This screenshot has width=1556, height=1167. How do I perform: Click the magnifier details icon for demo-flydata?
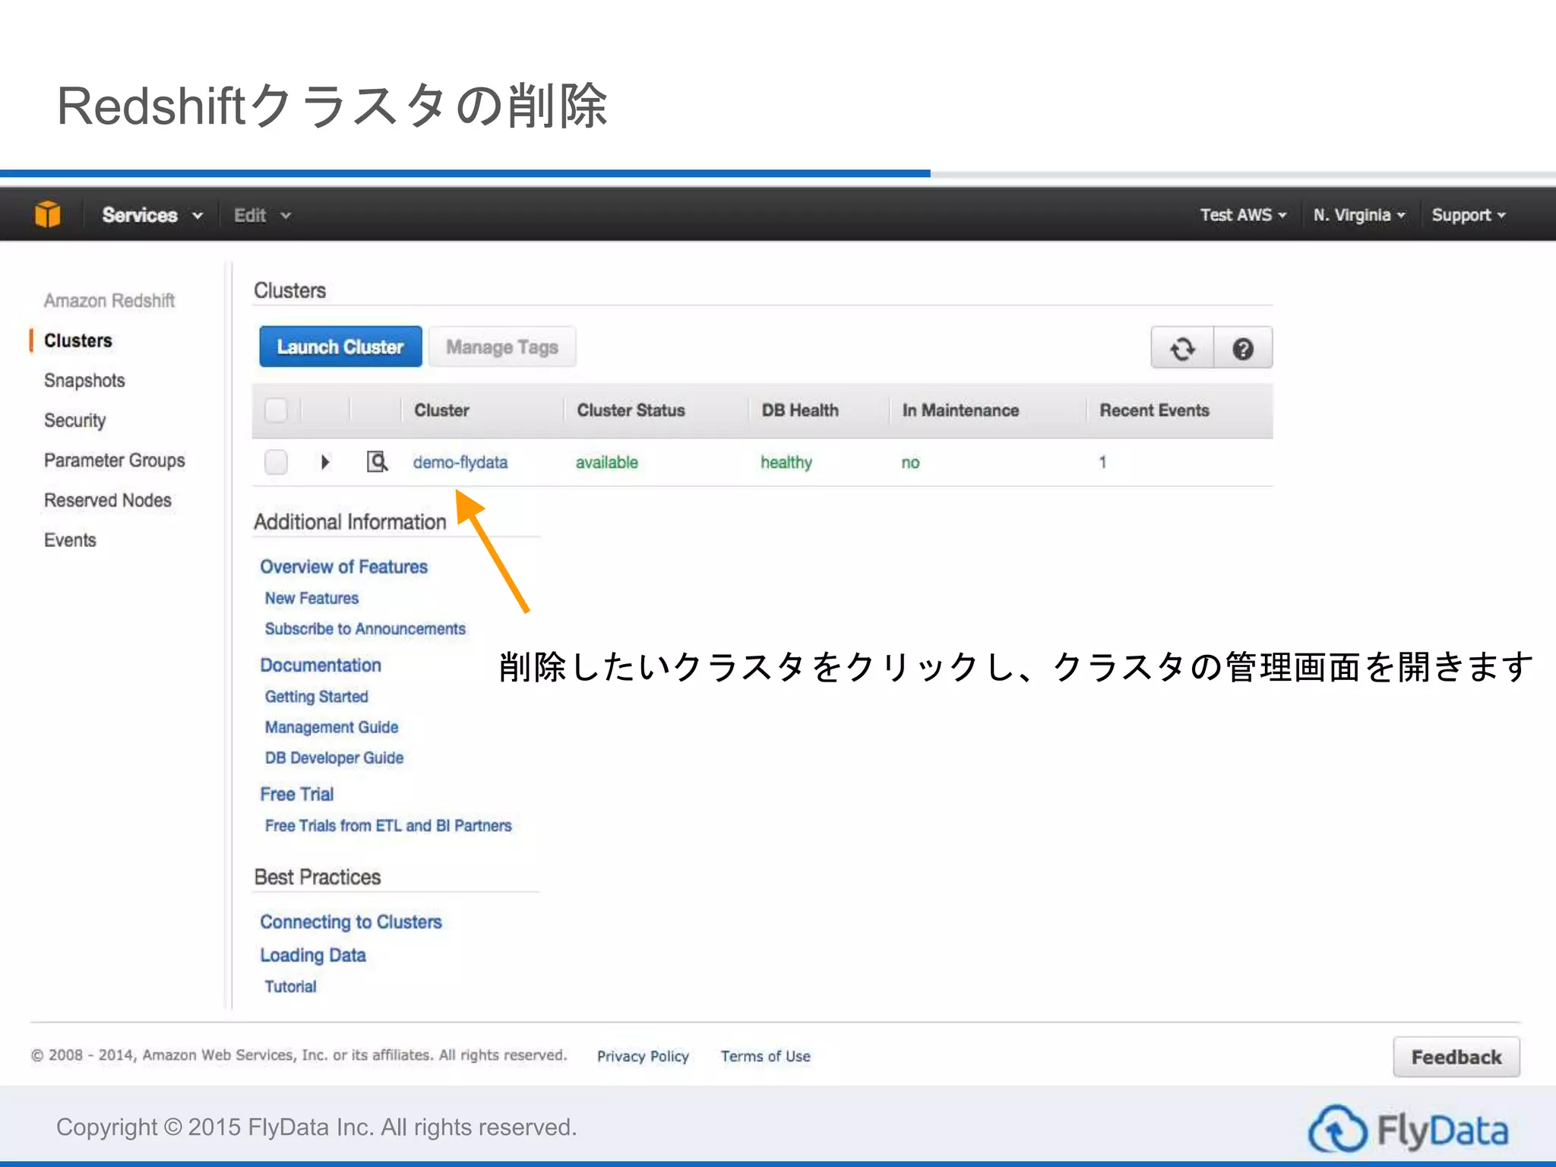[377, 461]
